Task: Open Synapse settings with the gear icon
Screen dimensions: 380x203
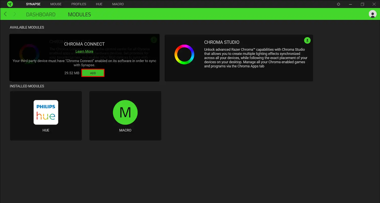Action: [338, 4]
